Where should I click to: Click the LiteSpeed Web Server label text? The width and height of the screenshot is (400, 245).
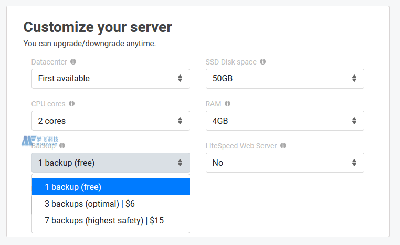[x=241, y=146]
